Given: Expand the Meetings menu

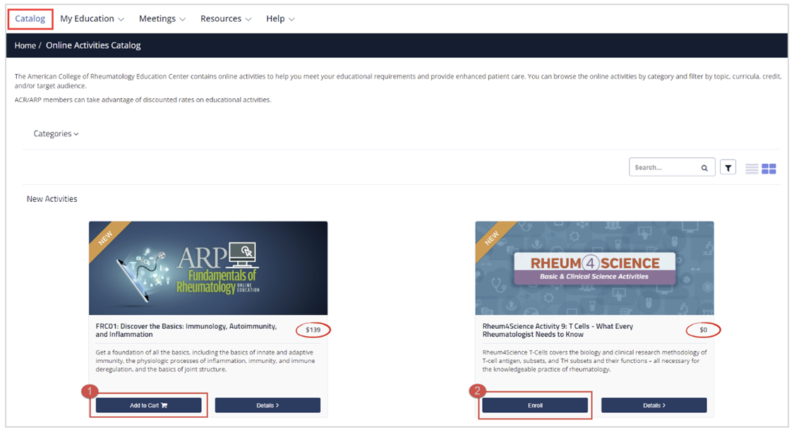Looking at the screenshot, I should (x=162, y=19).
